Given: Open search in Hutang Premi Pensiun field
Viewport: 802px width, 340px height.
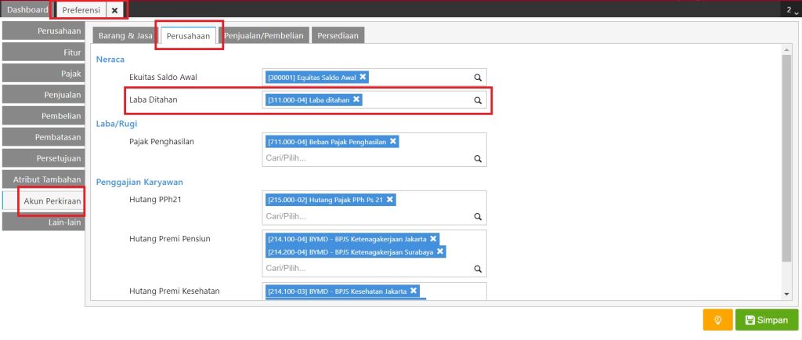Looking at the screenshot, I should (x=478, y=269).
